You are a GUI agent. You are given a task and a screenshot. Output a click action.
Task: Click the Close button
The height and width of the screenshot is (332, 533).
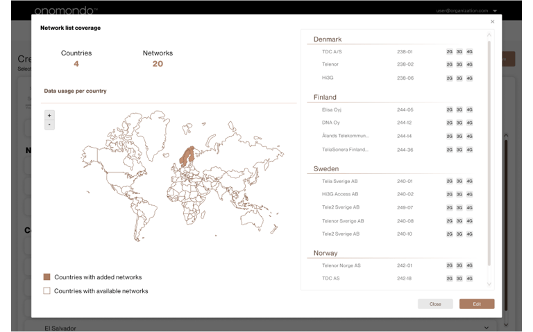coord(435,304)
